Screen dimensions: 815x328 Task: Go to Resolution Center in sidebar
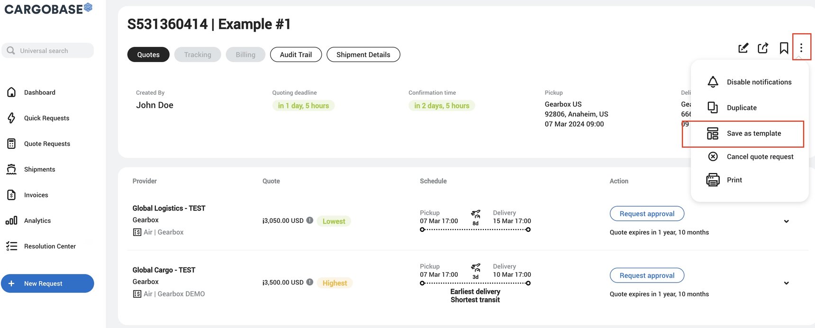(50, 246)
